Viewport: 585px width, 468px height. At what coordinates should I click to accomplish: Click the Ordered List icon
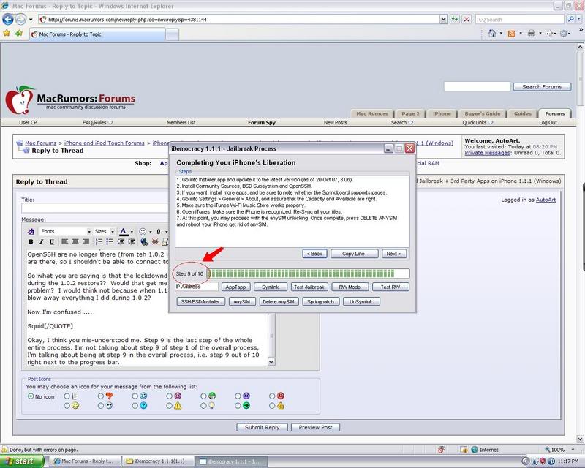tap(99, 242)
